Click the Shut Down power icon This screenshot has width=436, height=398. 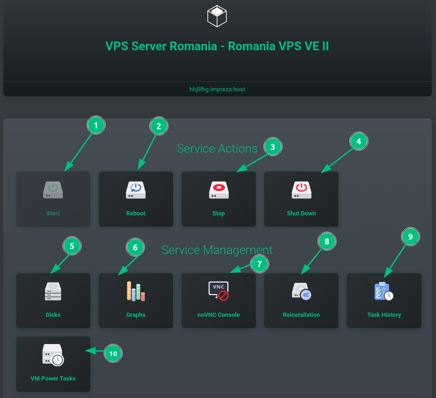302,190
